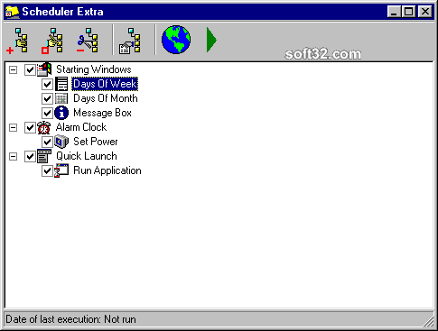
Task: Click the Days Of Month calendar icon
Action: (x=61, y=98)
